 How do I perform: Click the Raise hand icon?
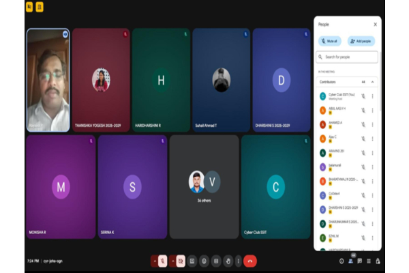[228, 260]
